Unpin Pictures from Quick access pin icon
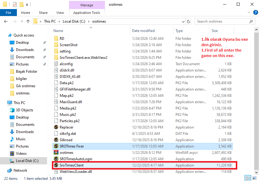The height and width of the screenshot is (181, 259). [x=44, y=64]
